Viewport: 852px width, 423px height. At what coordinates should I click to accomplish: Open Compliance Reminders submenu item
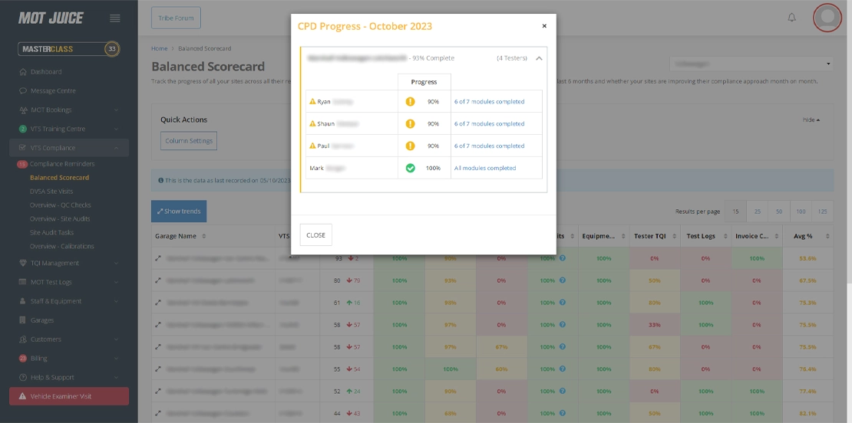pyautogui.click(x=62, y=164)
